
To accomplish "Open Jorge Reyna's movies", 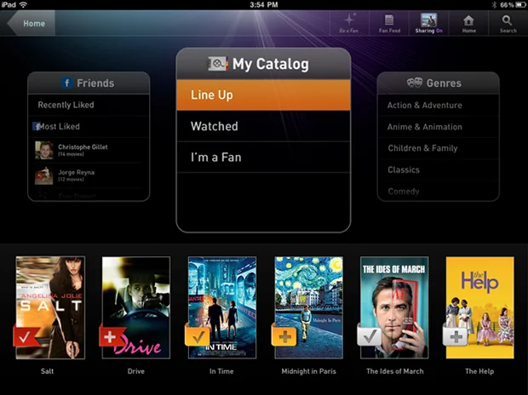I will (x=89, y=175).
